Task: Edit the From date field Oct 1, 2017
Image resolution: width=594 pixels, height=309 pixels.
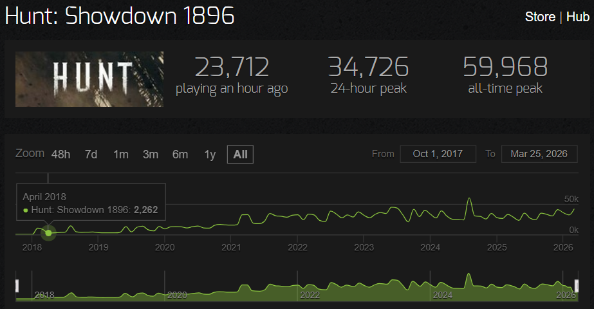Action: [x=438, y=154]
